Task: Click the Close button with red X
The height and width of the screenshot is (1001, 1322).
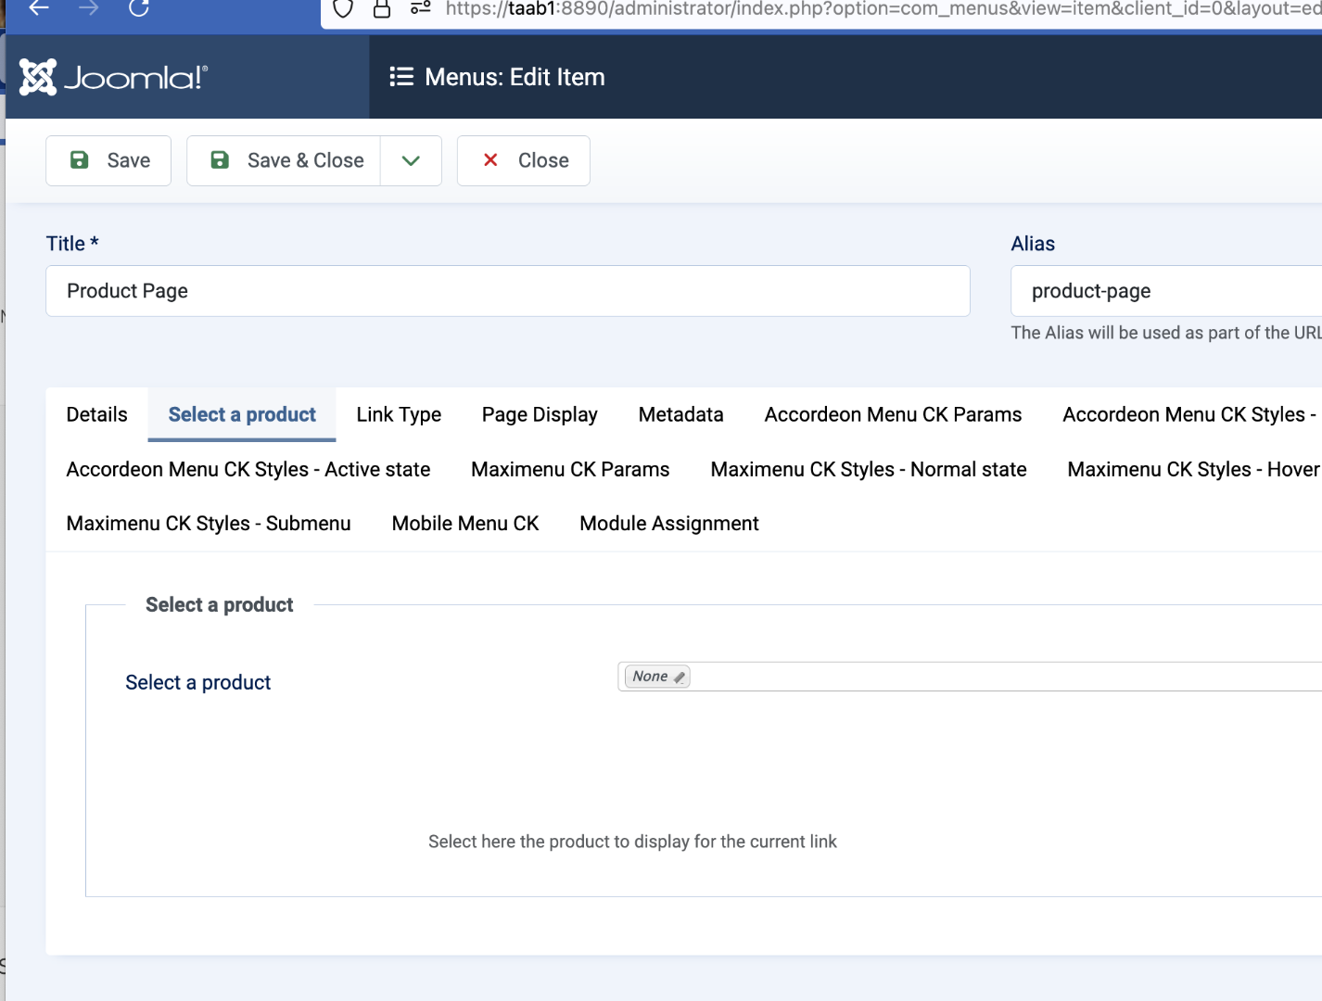Action: pos(524,160)
